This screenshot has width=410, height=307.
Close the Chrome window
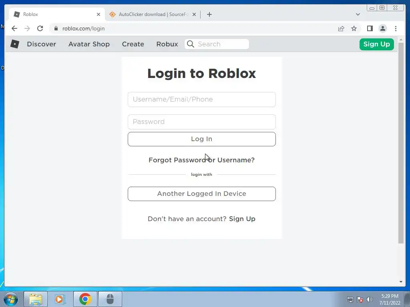[396, 8]
